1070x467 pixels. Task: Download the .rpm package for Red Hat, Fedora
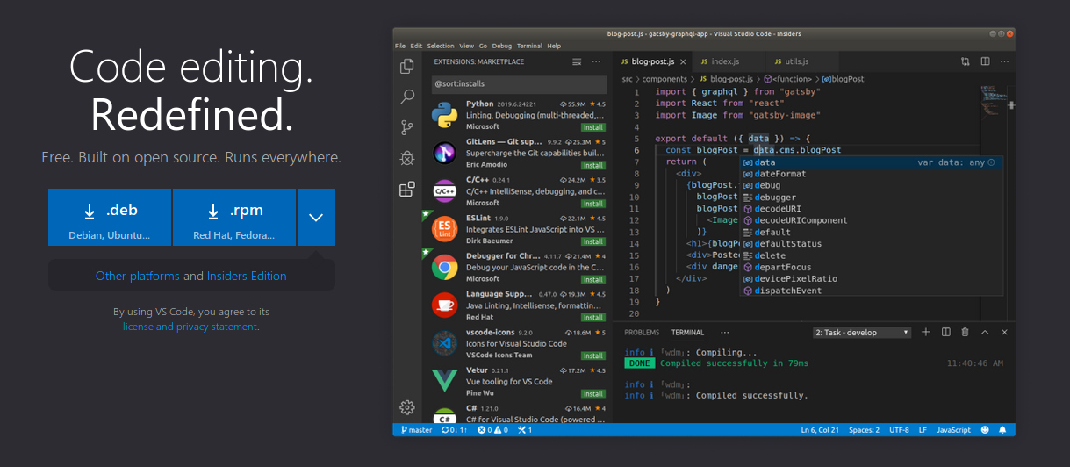[x=234, y=217]
